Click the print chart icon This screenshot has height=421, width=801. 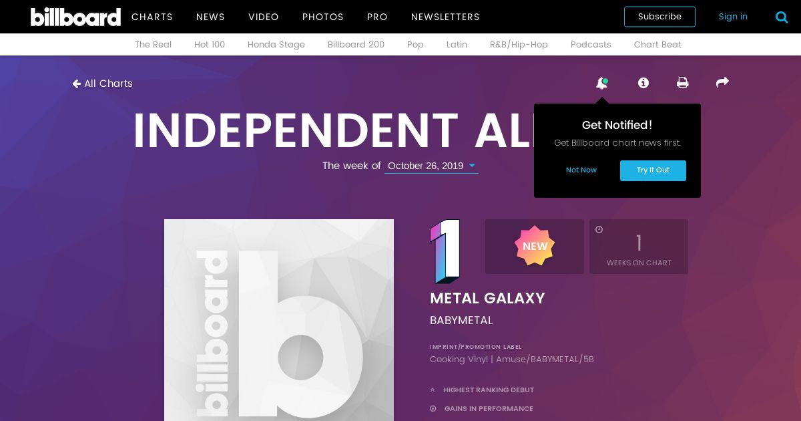point(682,83)
